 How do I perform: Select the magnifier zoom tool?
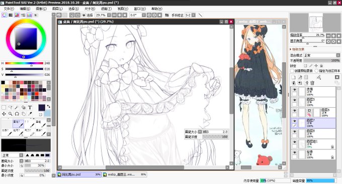[10, 114]
